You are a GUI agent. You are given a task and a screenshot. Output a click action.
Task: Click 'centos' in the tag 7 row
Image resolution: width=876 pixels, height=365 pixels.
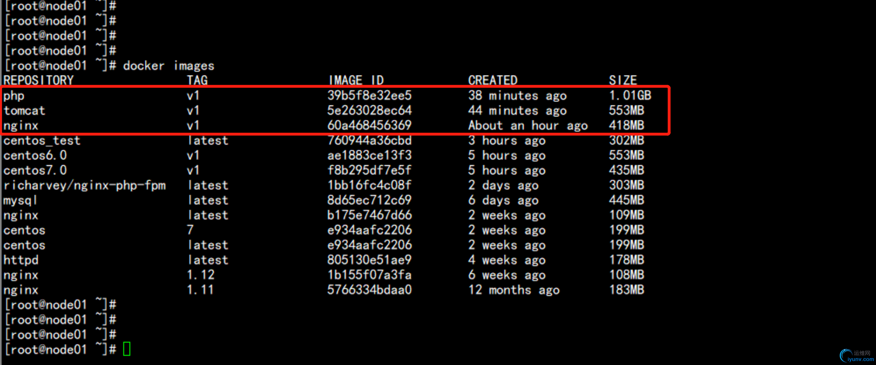pyautogui.click(x=24, y=230)
